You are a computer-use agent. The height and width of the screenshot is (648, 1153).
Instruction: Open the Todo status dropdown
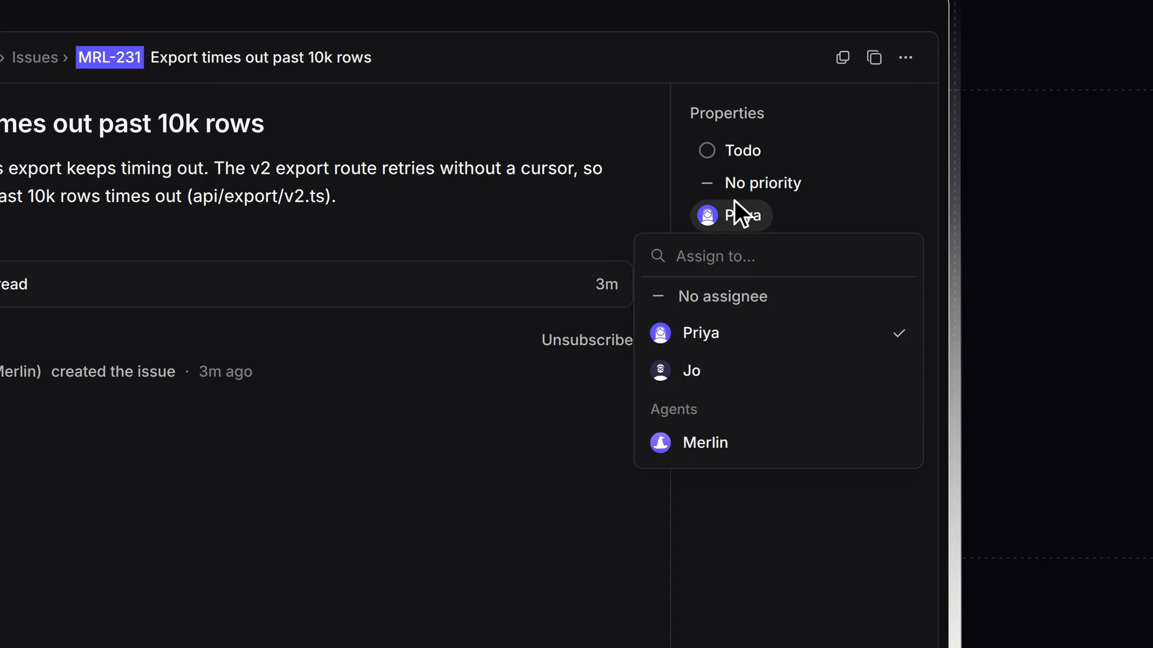pos(730,150)
